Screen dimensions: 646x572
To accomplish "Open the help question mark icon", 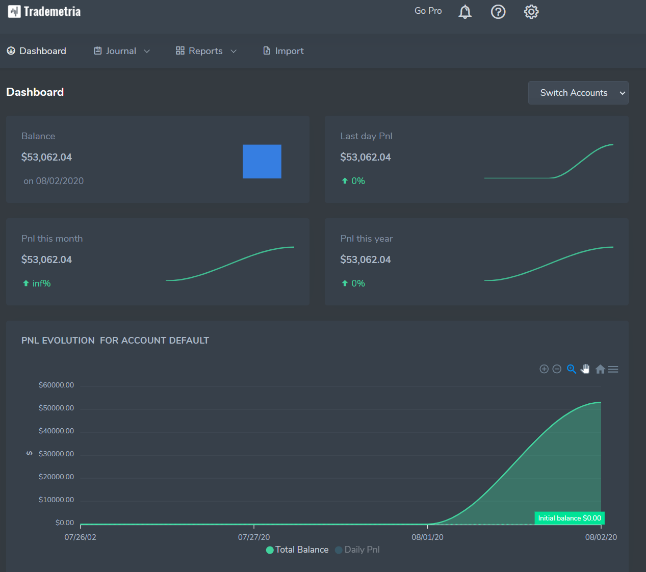I will pos(498,12).
